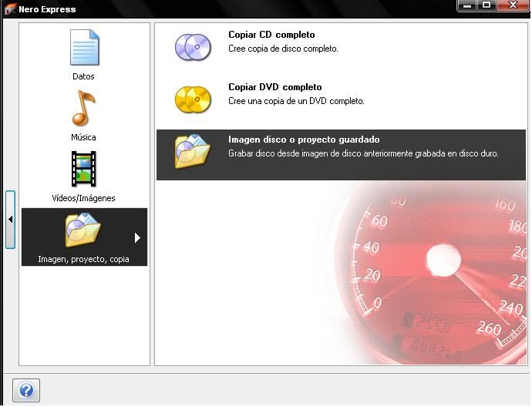
Task: Choose Imagen disco o proyecto guardado title
Action: (x=304, y=140)
